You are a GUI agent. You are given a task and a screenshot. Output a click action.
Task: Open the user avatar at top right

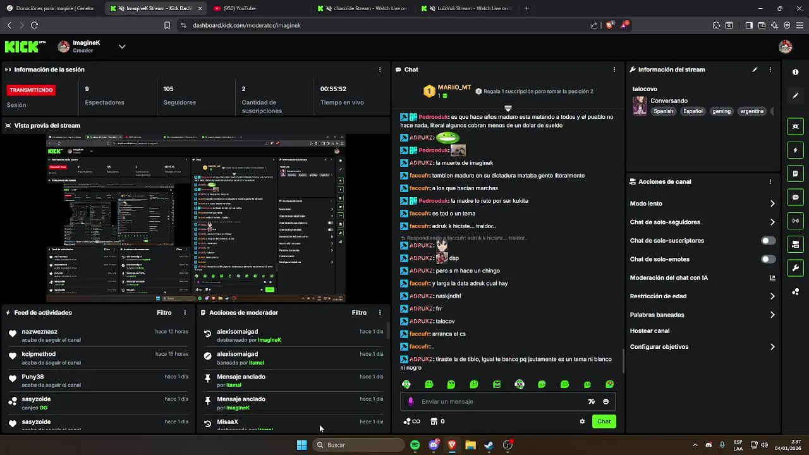pyautogui.click(x=786, y=46)
